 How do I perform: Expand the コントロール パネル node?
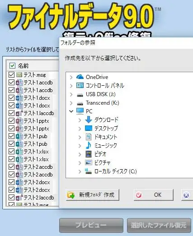pyautogui.click(x=71, y=86)
